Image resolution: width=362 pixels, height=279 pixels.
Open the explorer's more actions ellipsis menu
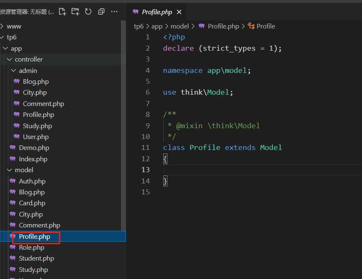[114, 12]
